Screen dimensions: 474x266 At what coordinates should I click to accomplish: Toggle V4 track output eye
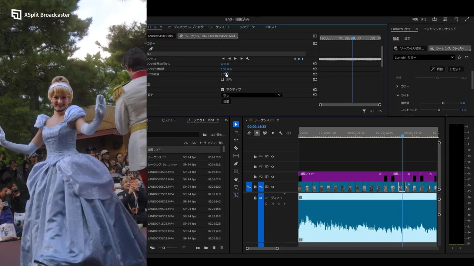coord(273,157)
